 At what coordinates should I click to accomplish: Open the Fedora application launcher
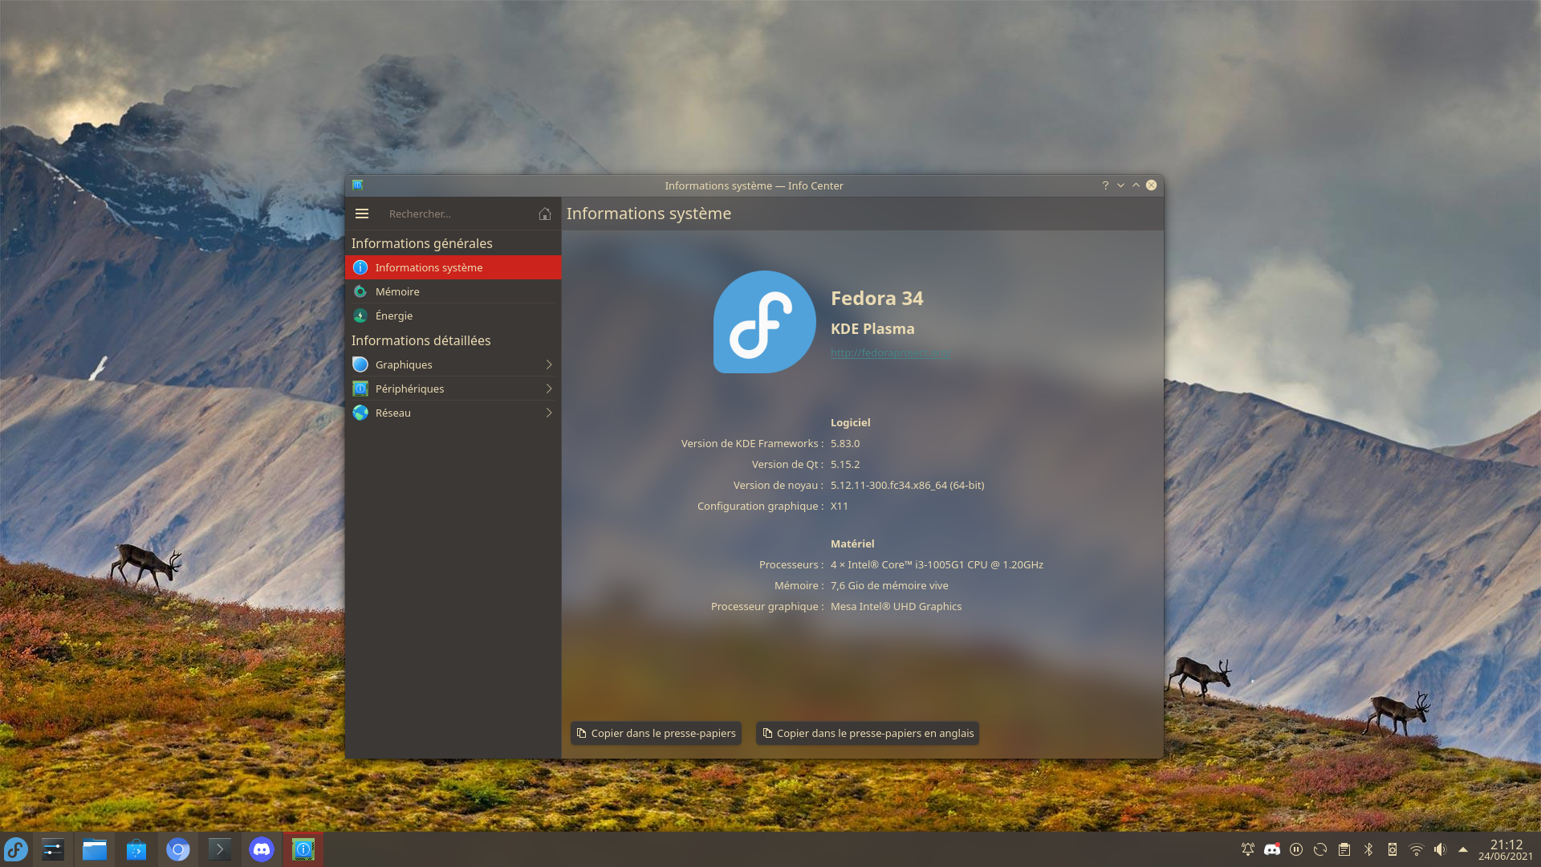(16, 849)
